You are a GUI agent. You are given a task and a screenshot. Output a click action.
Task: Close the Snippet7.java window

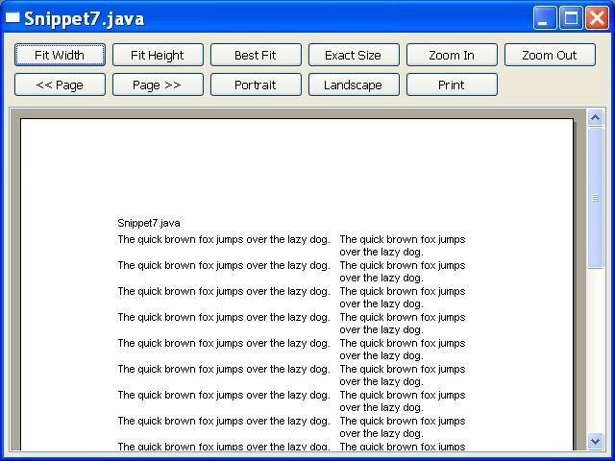[x=597, y=18]
